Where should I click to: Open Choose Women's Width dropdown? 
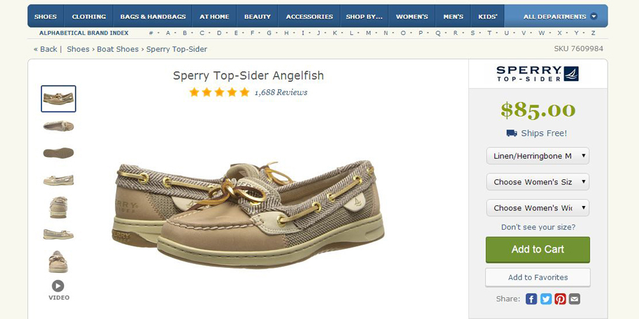click(537, 208)
